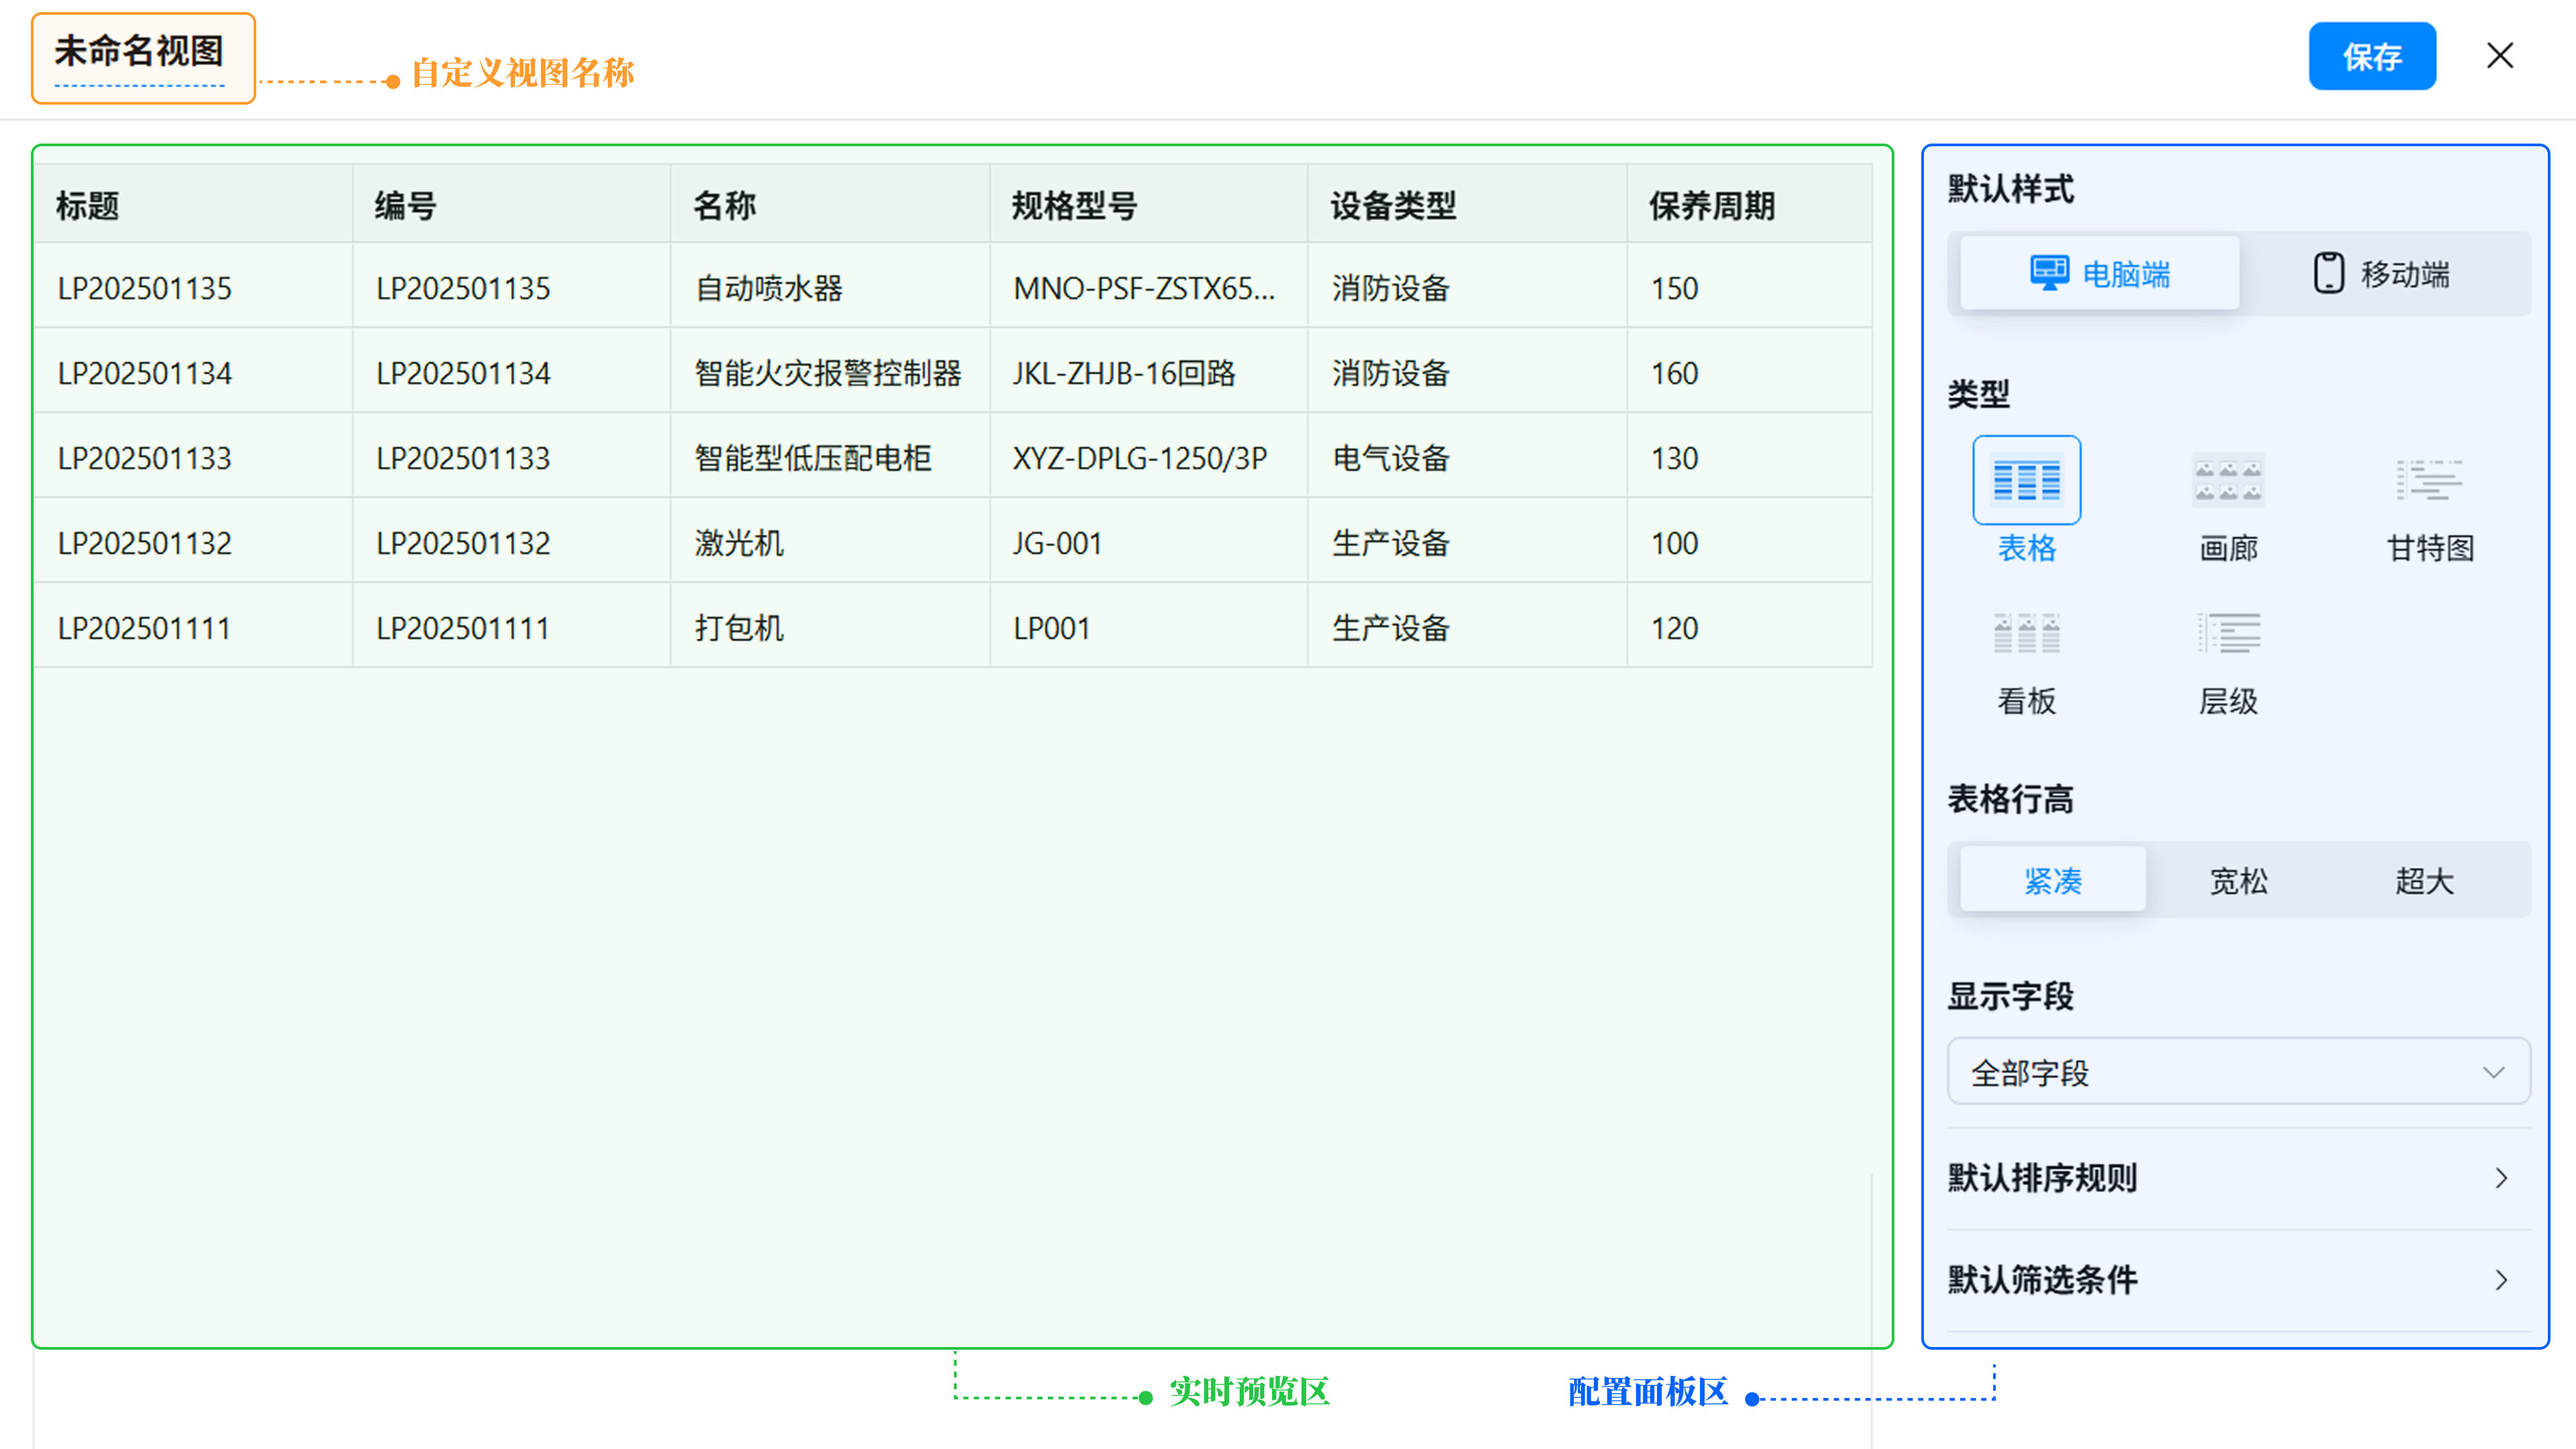Viewport: 2576px width, 1449px height.
Task: Close the view editor with X icon
Action: (2499, 56)
